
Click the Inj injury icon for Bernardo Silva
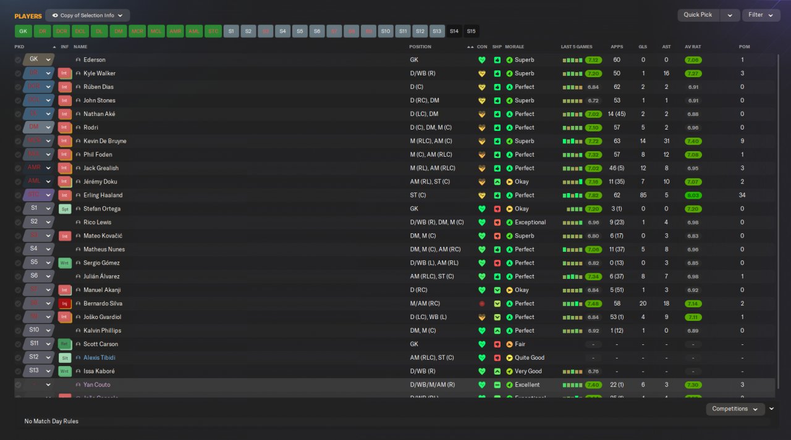[x=65, y=304]
